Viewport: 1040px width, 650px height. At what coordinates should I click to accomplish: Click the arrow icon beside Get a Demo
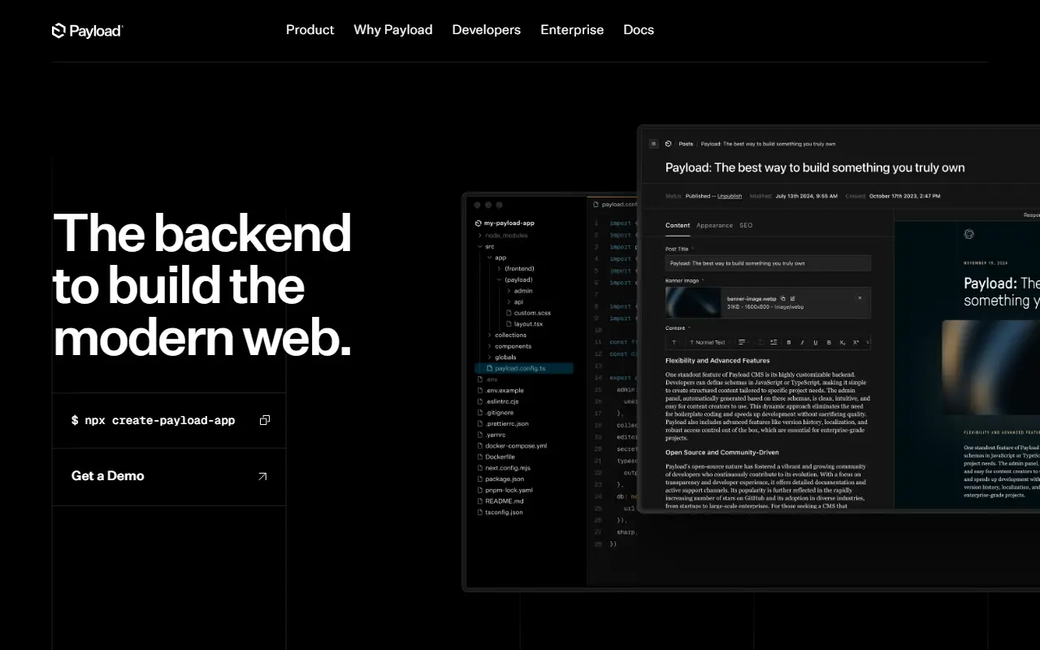(262, 476)
